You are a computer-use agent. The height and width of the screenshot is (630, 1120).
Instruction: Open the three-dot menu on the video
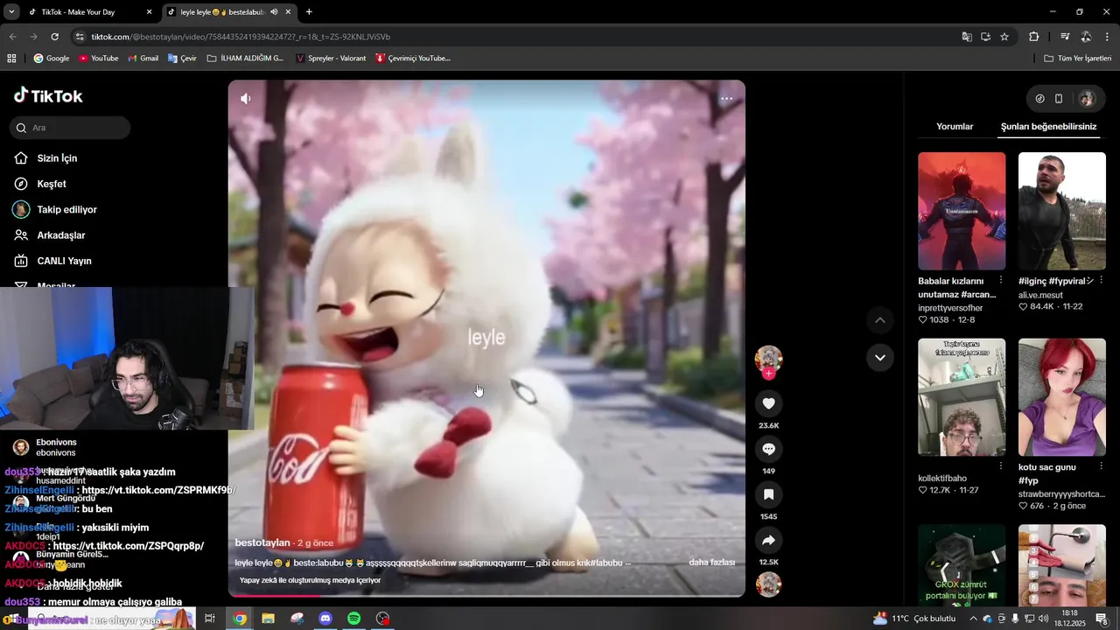pyautogui.click(x=726, y=99)
